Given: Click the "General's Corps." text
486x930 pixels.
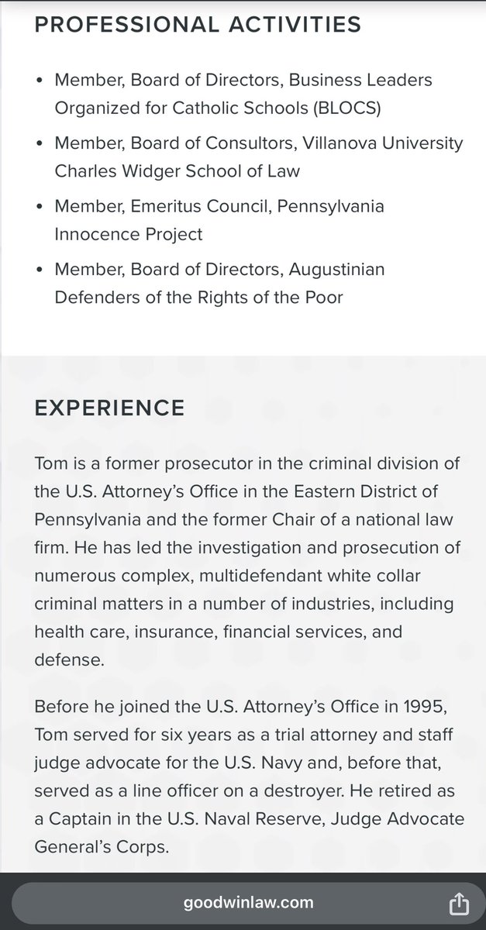Looking at the screenshot, I should (101, 846).
